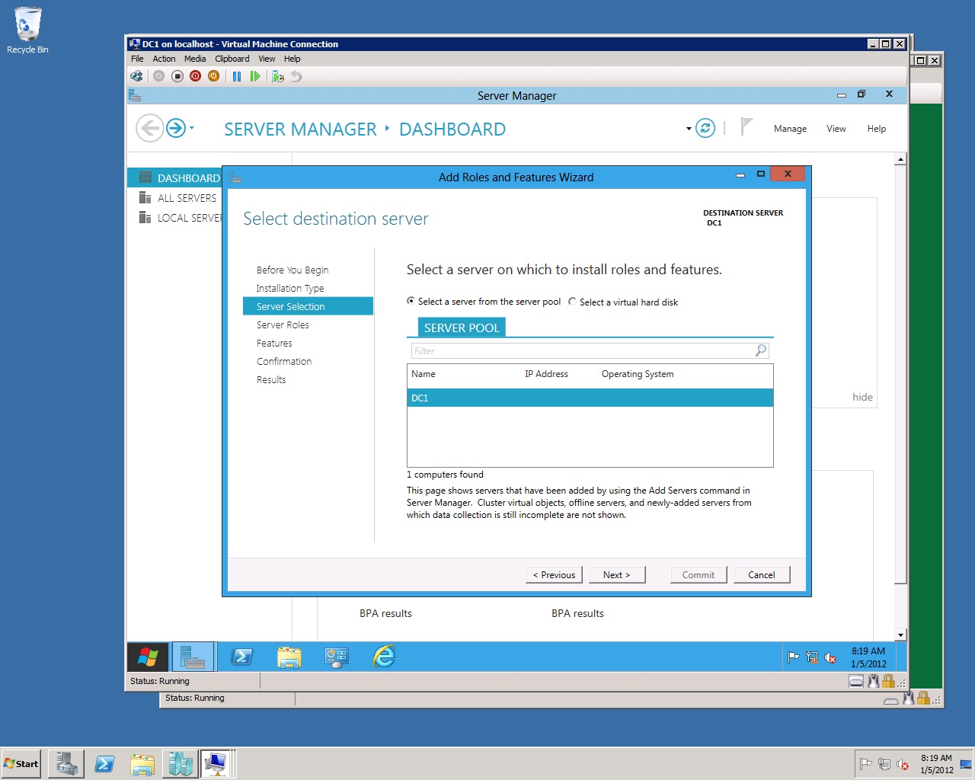Go to the Installation Type step
The height and width of the screenshot is (780, 975).
(290, 288)
